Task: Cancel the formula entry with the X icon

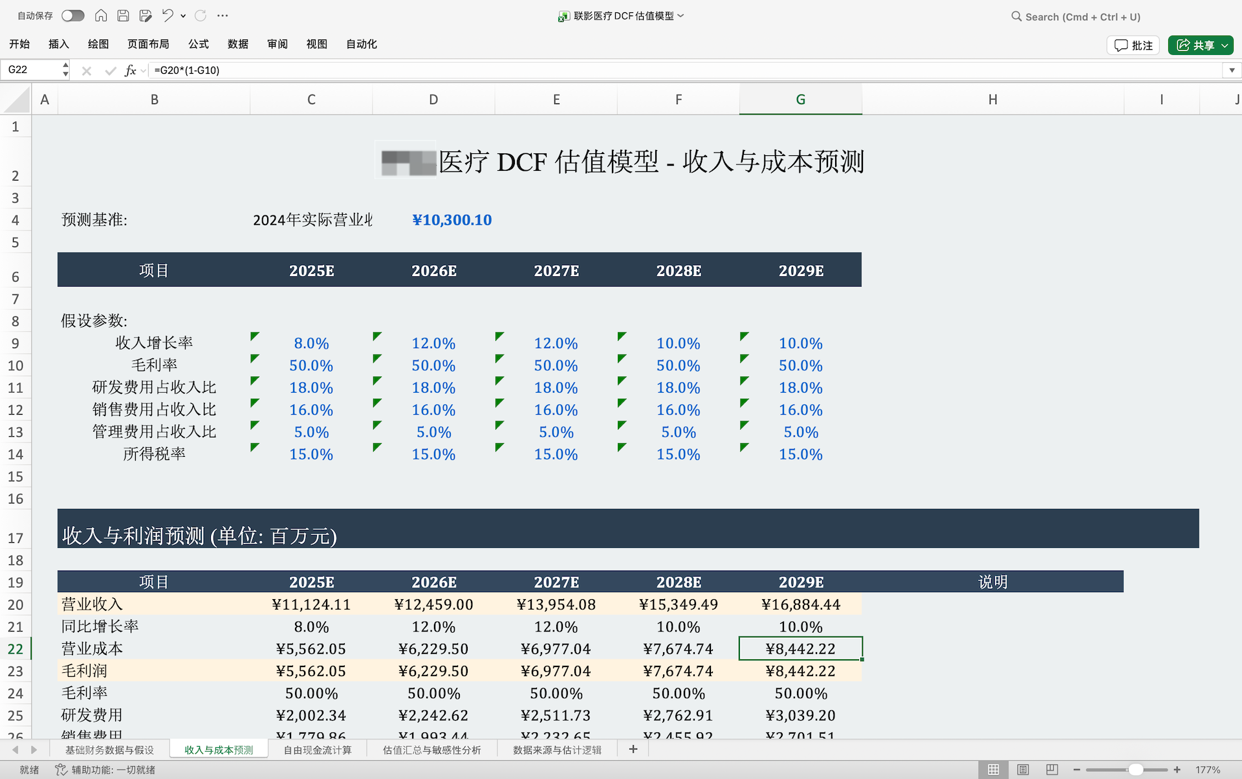Action: (x=87, y=71)
